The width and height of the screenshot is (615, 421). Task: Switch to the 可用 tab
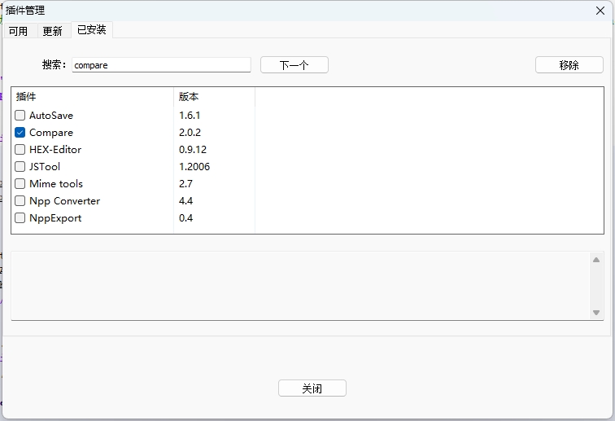(x=18, y=31)
